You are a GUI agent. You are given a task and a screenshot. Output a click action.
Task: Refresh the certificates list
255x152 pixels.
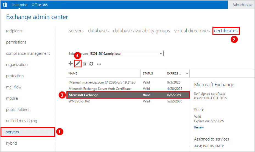click(x=91, y=64)
